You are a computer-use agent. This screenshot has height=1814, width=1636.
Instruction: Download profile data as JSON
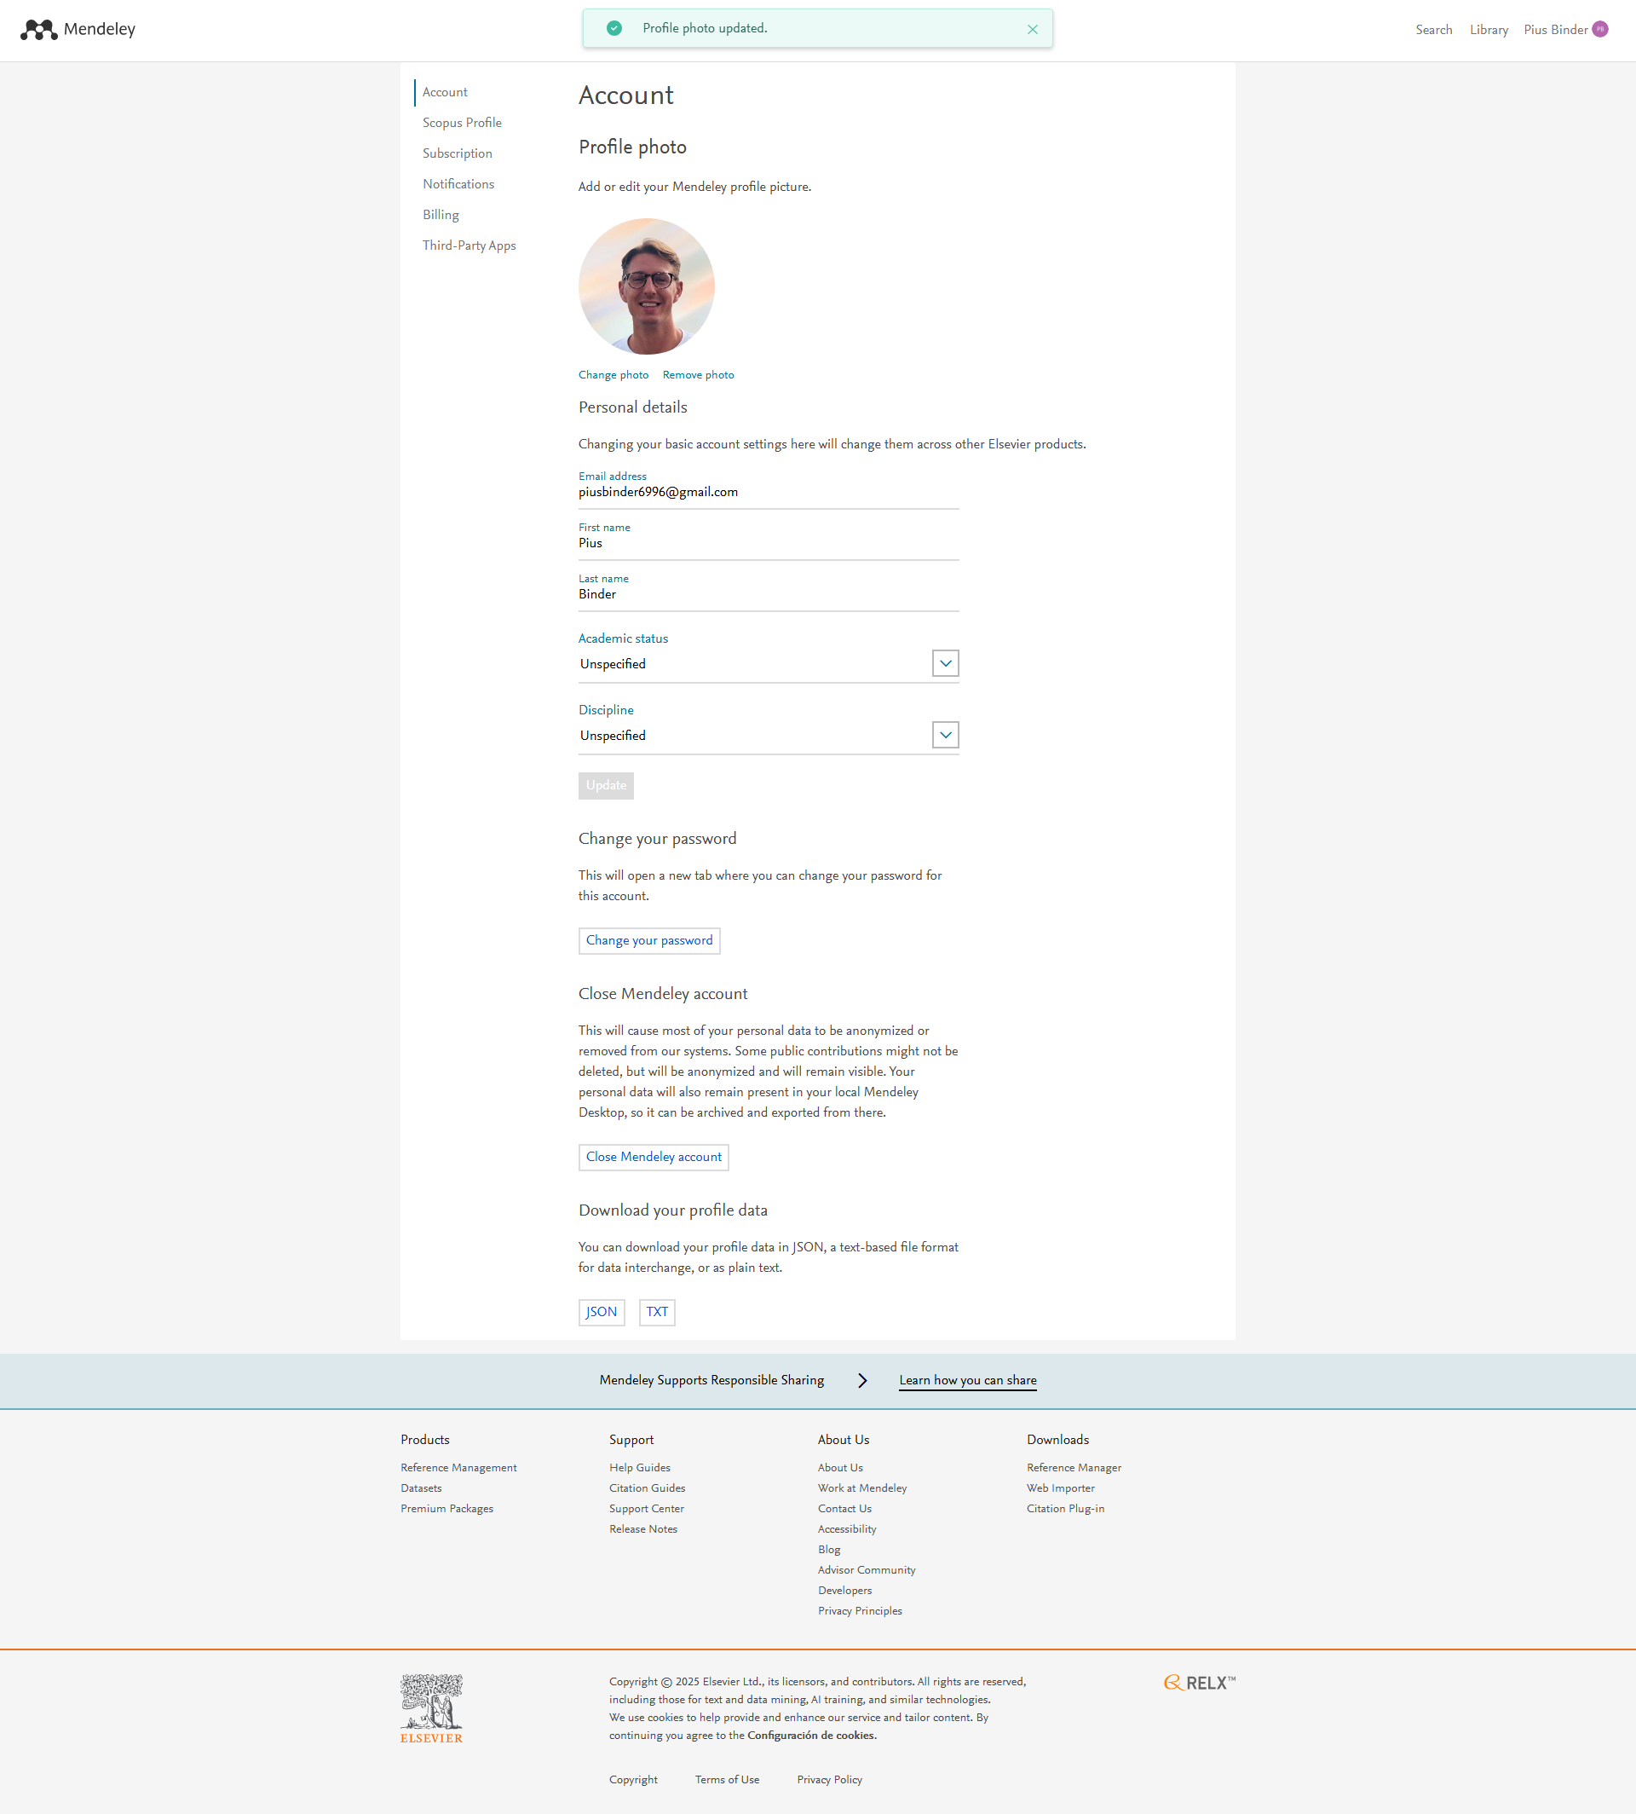[602, 1312]
